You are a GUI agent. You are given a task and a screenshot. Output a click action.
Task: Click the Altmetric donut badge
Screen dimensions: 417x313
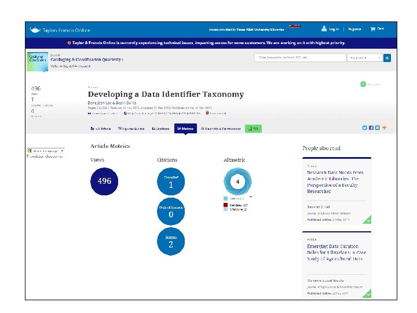pos(237,181)
